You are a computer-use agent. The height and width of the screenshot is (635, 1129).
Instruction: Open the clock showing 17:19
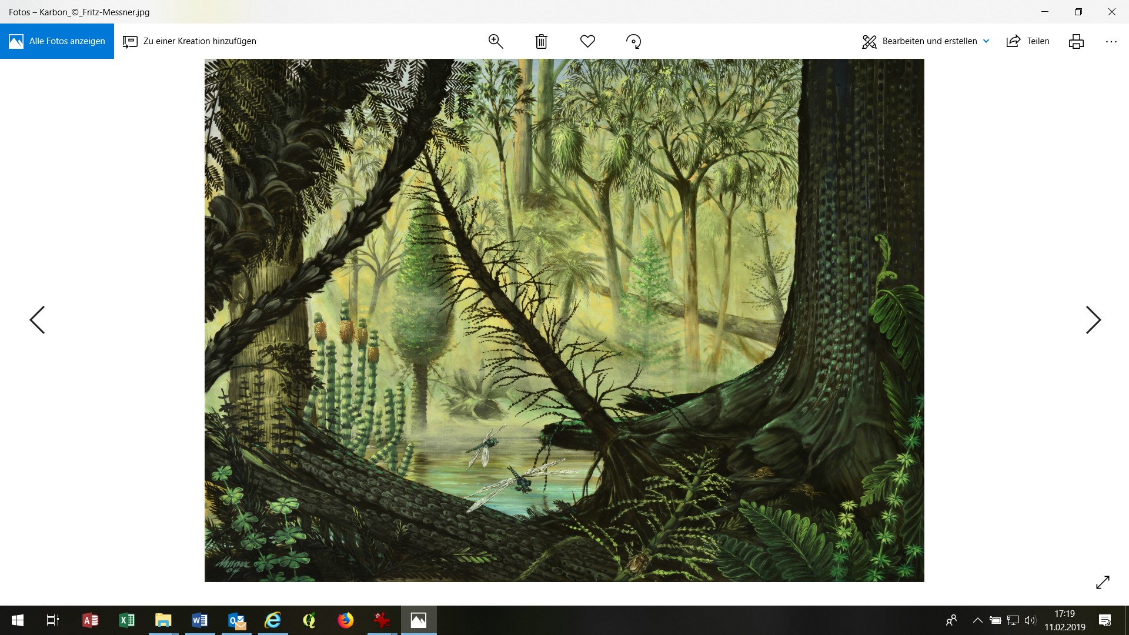tap(1064, 620)
